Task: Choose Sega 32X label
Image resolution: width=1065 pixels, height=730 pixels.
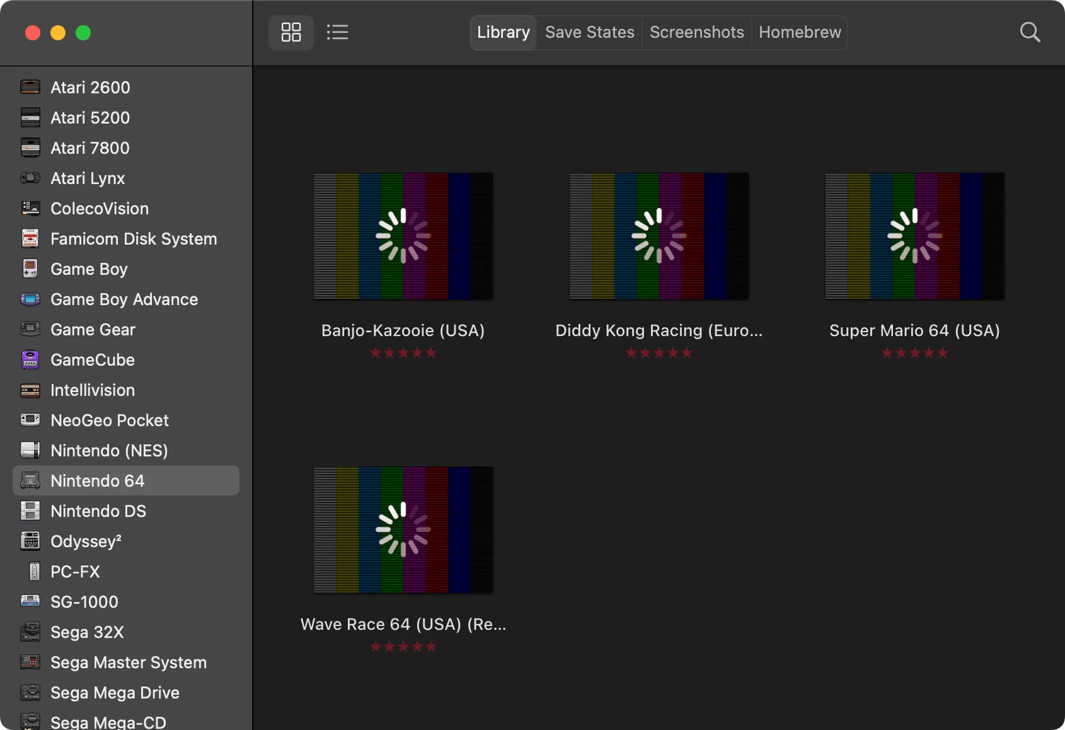Action: point(87,632)
